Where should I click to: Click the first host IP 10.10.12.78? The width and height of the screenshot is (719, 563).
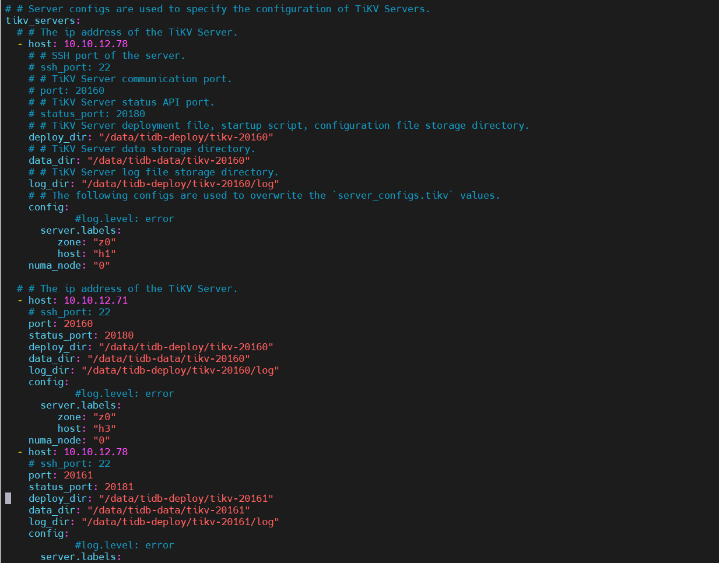pyautogui.click(x=96, y=44)
